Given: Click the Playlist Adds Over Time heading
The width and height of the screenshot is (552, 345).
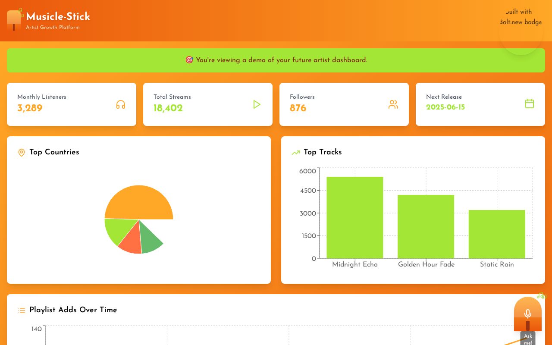Looking at the screenshot, I should pyautogui.click(x=73, y=310).
